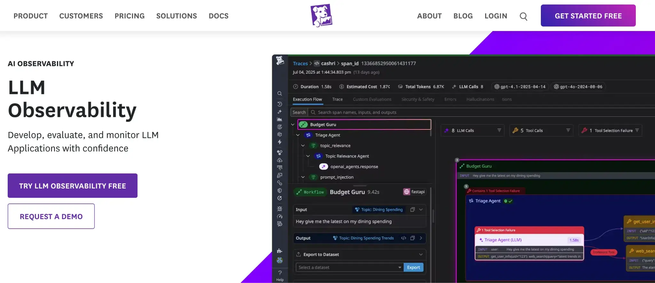Click the Datadog dog logo
Screen dimensions: 655x283
point(321,15)
